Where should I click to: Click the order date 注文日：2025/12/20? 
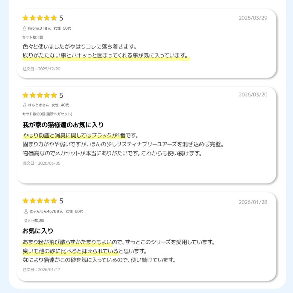coord(41,69)
